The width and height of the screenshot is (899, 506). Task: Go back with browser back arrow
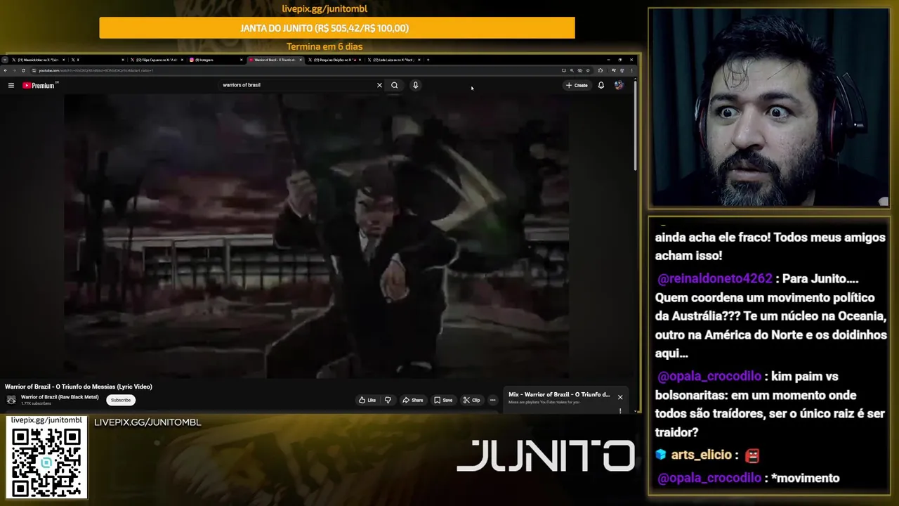click(x=5, y=70)
